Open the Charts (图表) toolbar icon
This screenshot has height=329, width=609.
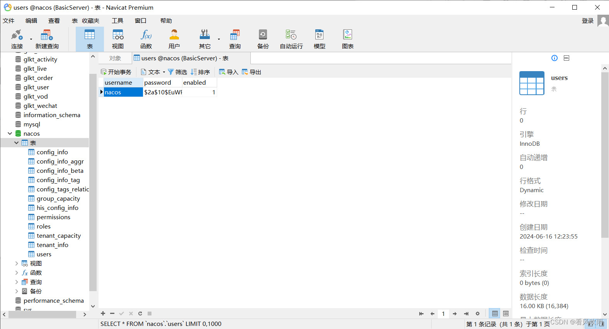348,39
